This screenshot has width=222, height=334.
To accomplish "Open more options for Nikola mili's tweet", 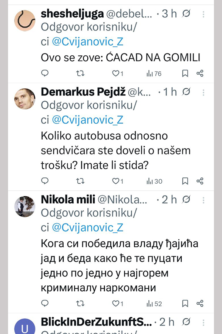I will click(x=204, y=200).
